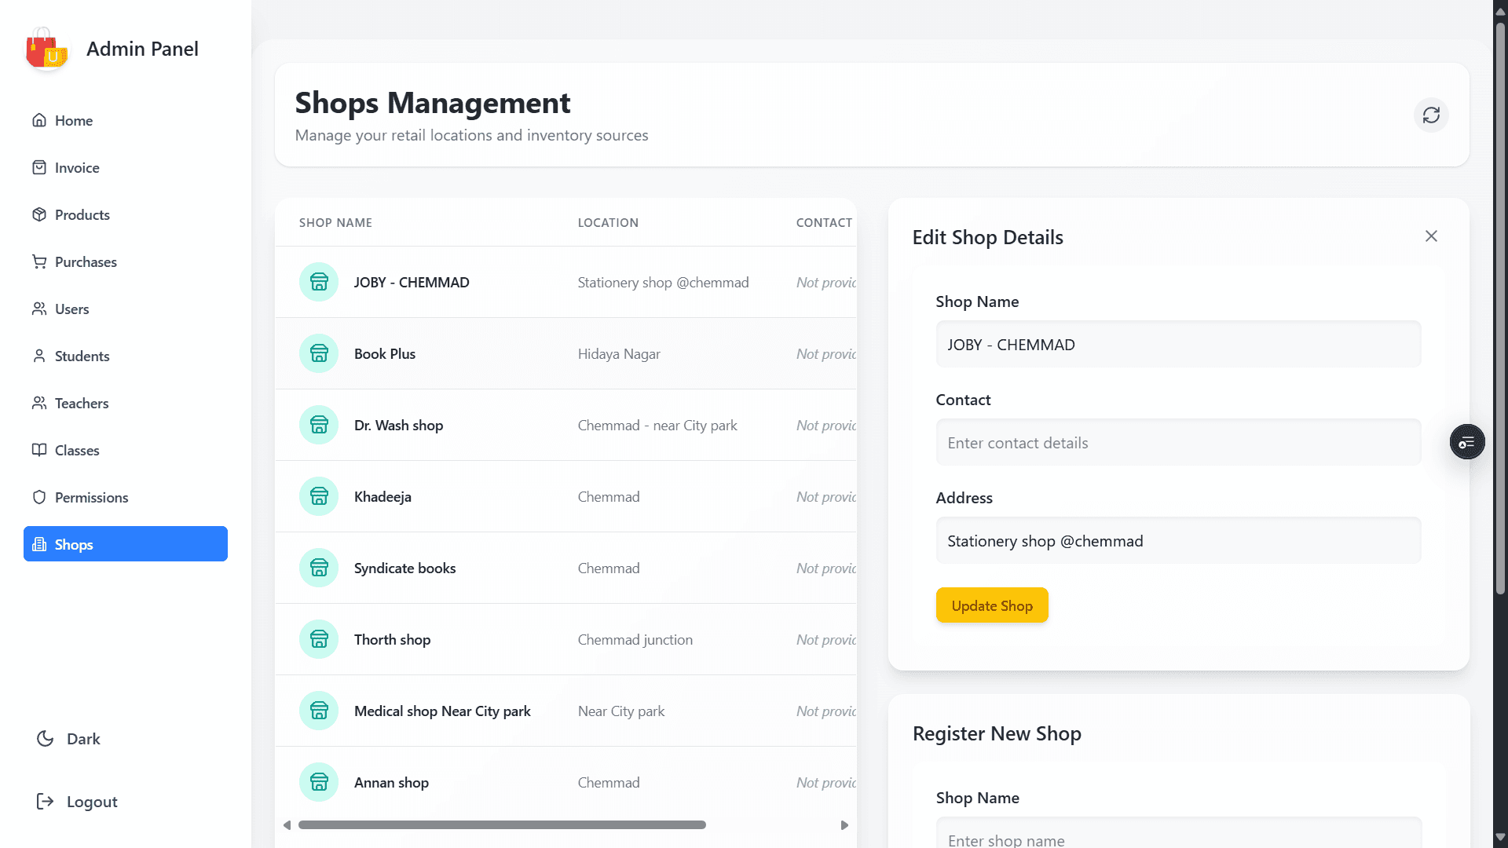1508x848 pixels.
Task: Select the Syndicate books shop name
Action: coord(404,568)
